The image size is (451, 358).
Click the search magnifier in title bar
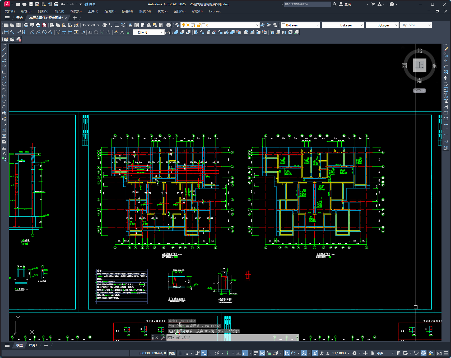pos(335,4)
